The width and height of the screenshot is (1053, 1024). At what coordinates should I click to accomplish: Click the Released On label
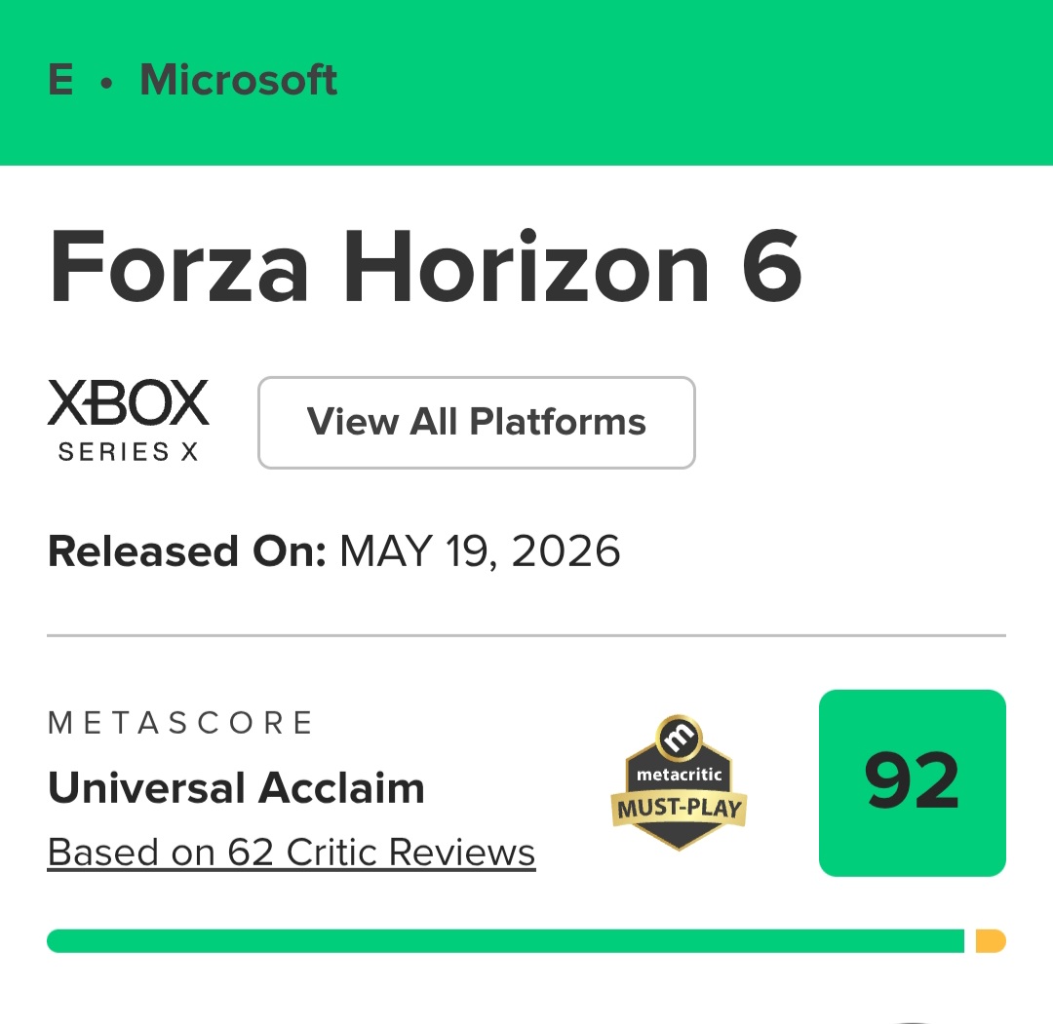(x=186, y=551)
